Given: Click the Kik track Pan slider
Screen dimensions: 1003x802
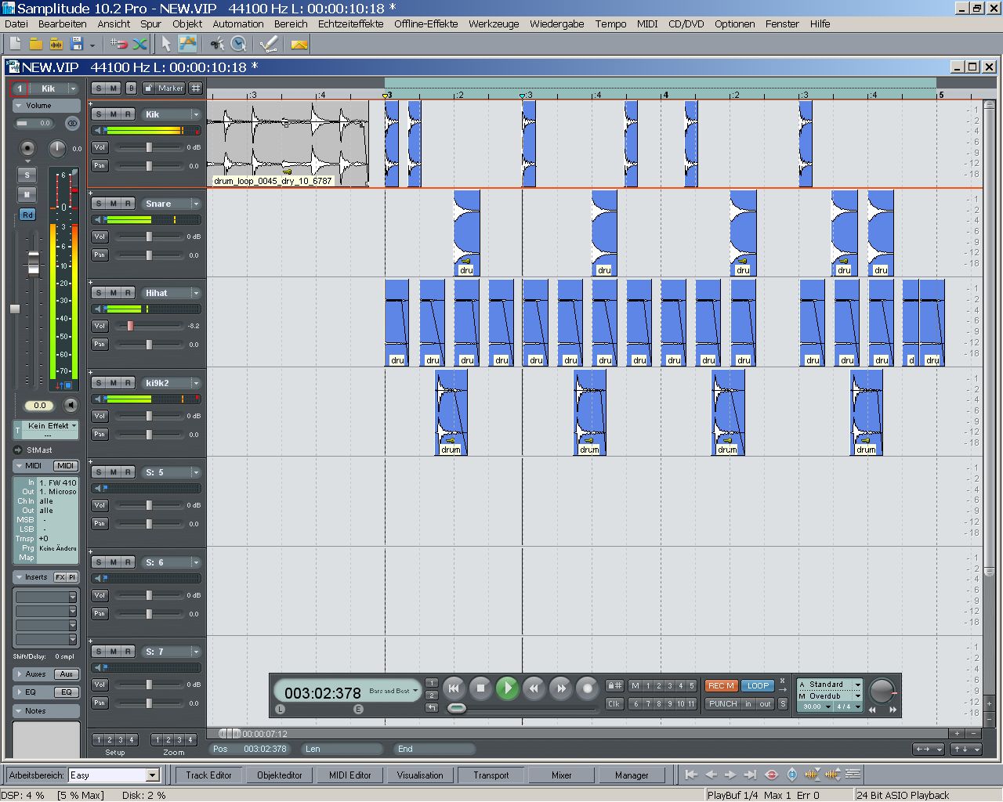Looking at the screenshot, I should click(x=149, y=165).
